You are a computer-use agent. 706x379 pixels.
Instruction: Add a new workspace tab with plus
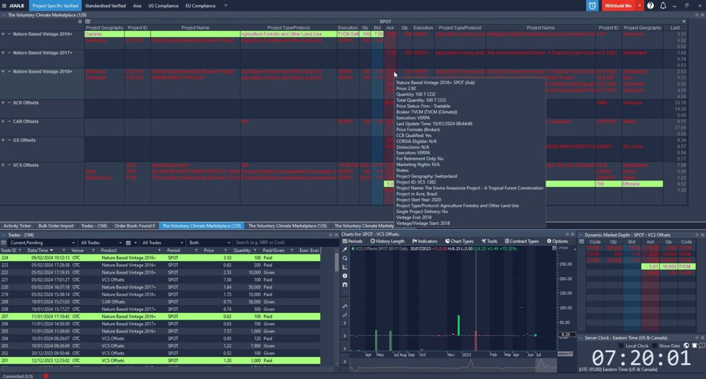[x=225, y=6]
